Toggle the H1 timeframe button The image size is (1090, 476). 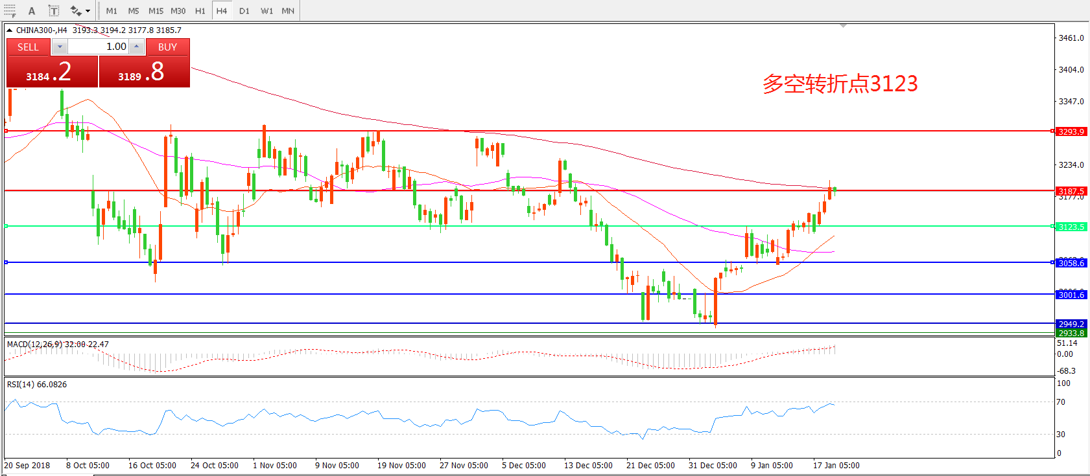point(200,11)
